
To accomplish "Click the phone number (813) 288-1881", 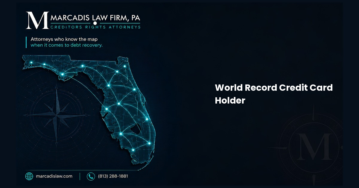I will [113, 176].
